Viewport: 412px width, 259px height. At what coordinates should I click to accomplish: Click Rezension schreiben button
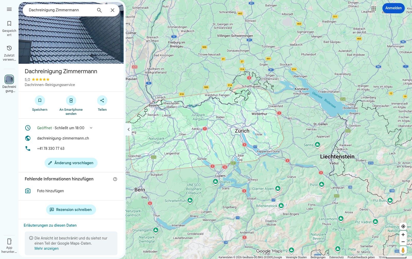[71, 210]
